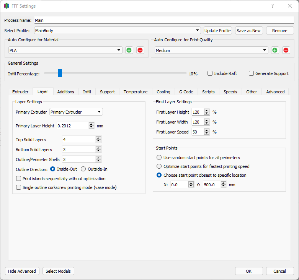The image size is (299, 280).
Task: Open the Speeds tab
Action: point(230,92)
